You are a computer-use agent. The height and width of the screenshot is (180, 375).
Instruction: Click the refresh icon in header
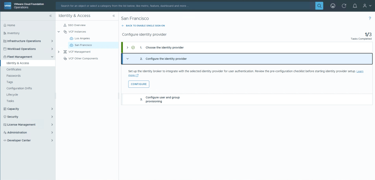point(344,6)
